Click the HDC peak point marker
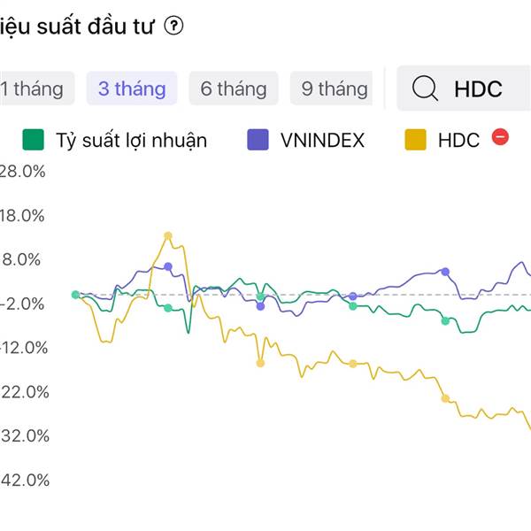The width and height of the screenshot is (531, 531). click(168, 235)
